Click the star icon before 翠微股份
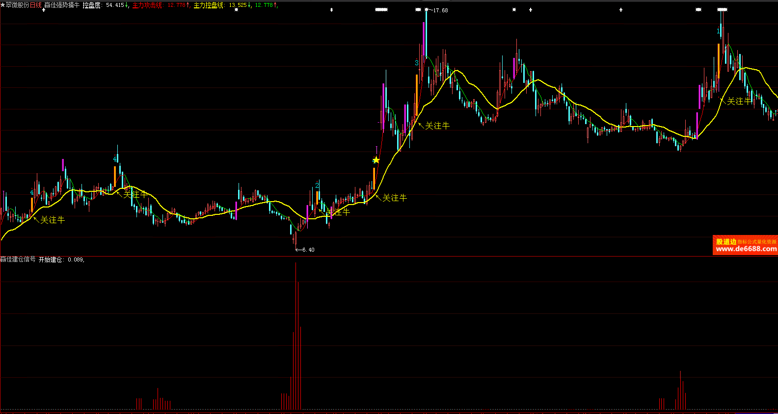 [x=3, y=5]
